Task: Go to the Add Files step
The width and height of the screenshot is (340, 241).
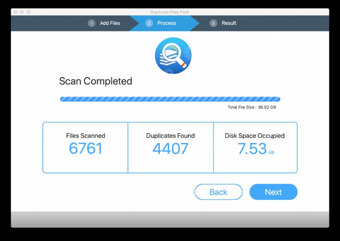Action: pyautogui.click(x=110, y=23)
